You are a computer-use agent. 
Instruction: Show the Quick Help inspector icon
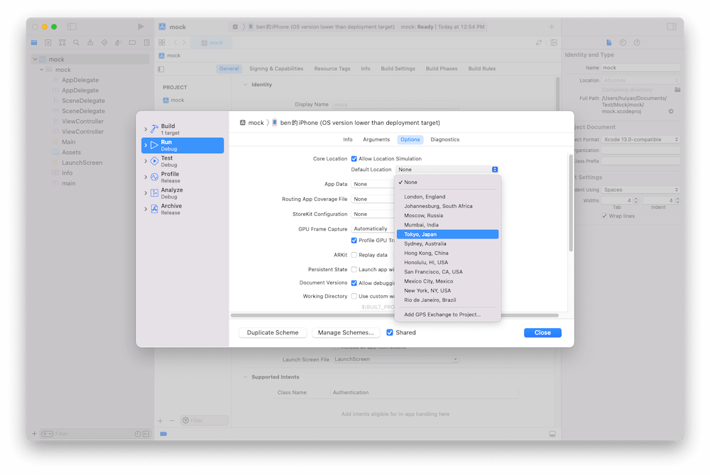(x=637, y=43)
